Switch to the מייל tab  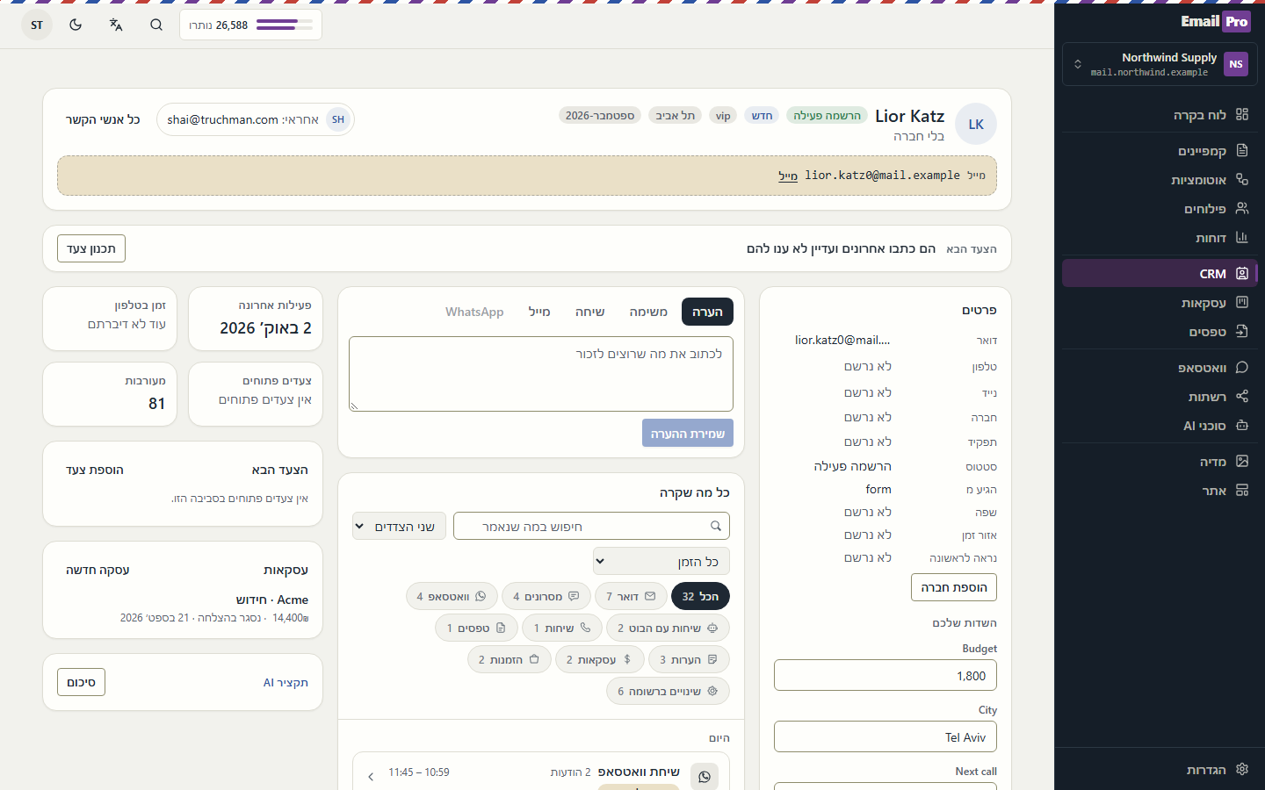pos(539,312)
